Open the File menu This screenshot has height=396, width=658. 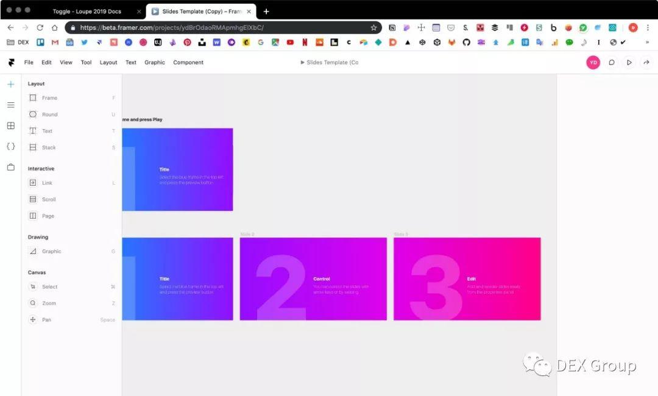[x=29, y=62]
